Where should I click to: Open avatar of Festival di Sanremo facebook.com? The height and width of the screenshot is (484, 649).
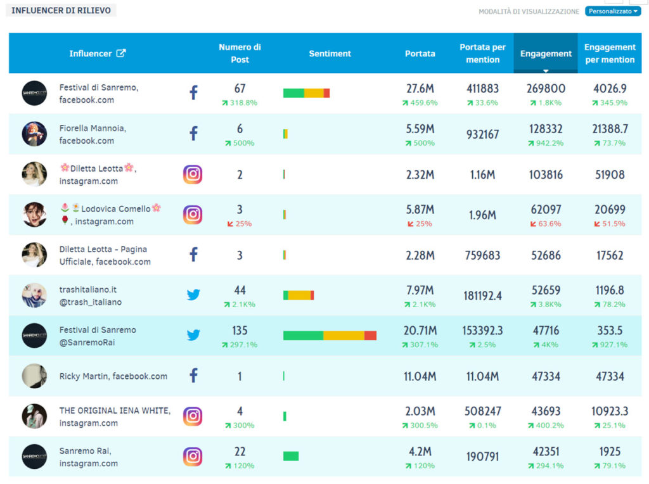coord(34,93)
